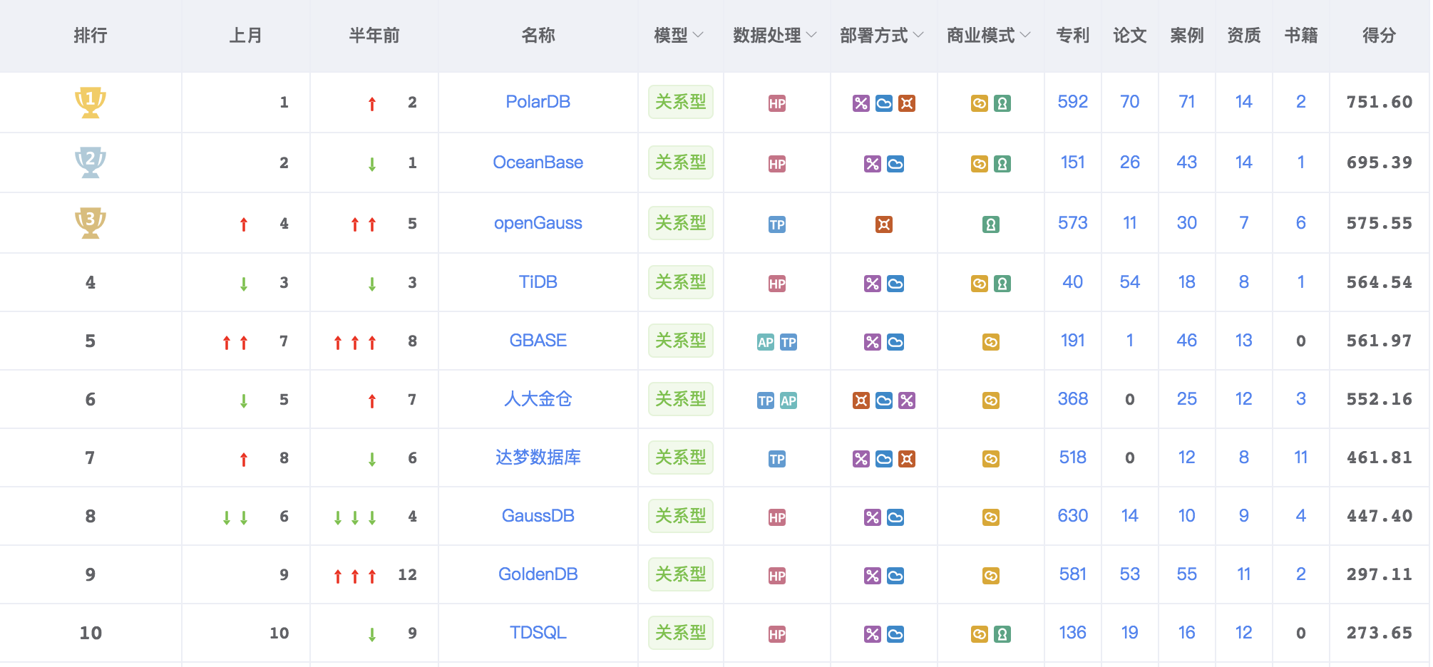1433x667 pixels.
Task: Click the yellow link icon for TiDB
Action: (980, 284)
